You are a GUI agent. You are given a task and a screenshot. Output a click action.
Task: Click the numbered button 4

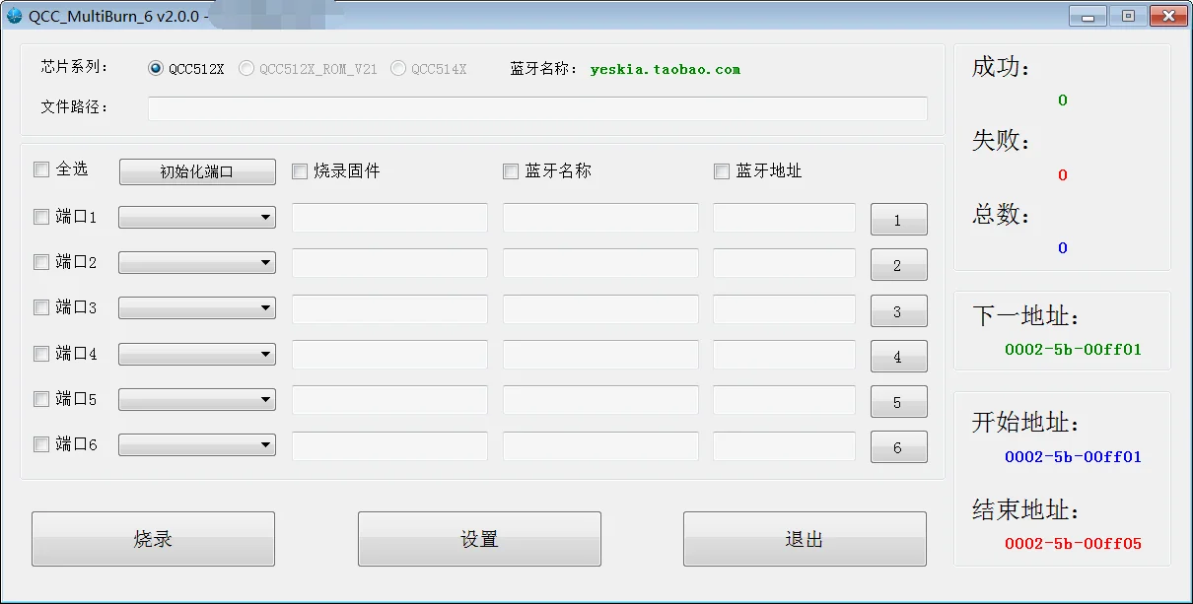(898, 357)
